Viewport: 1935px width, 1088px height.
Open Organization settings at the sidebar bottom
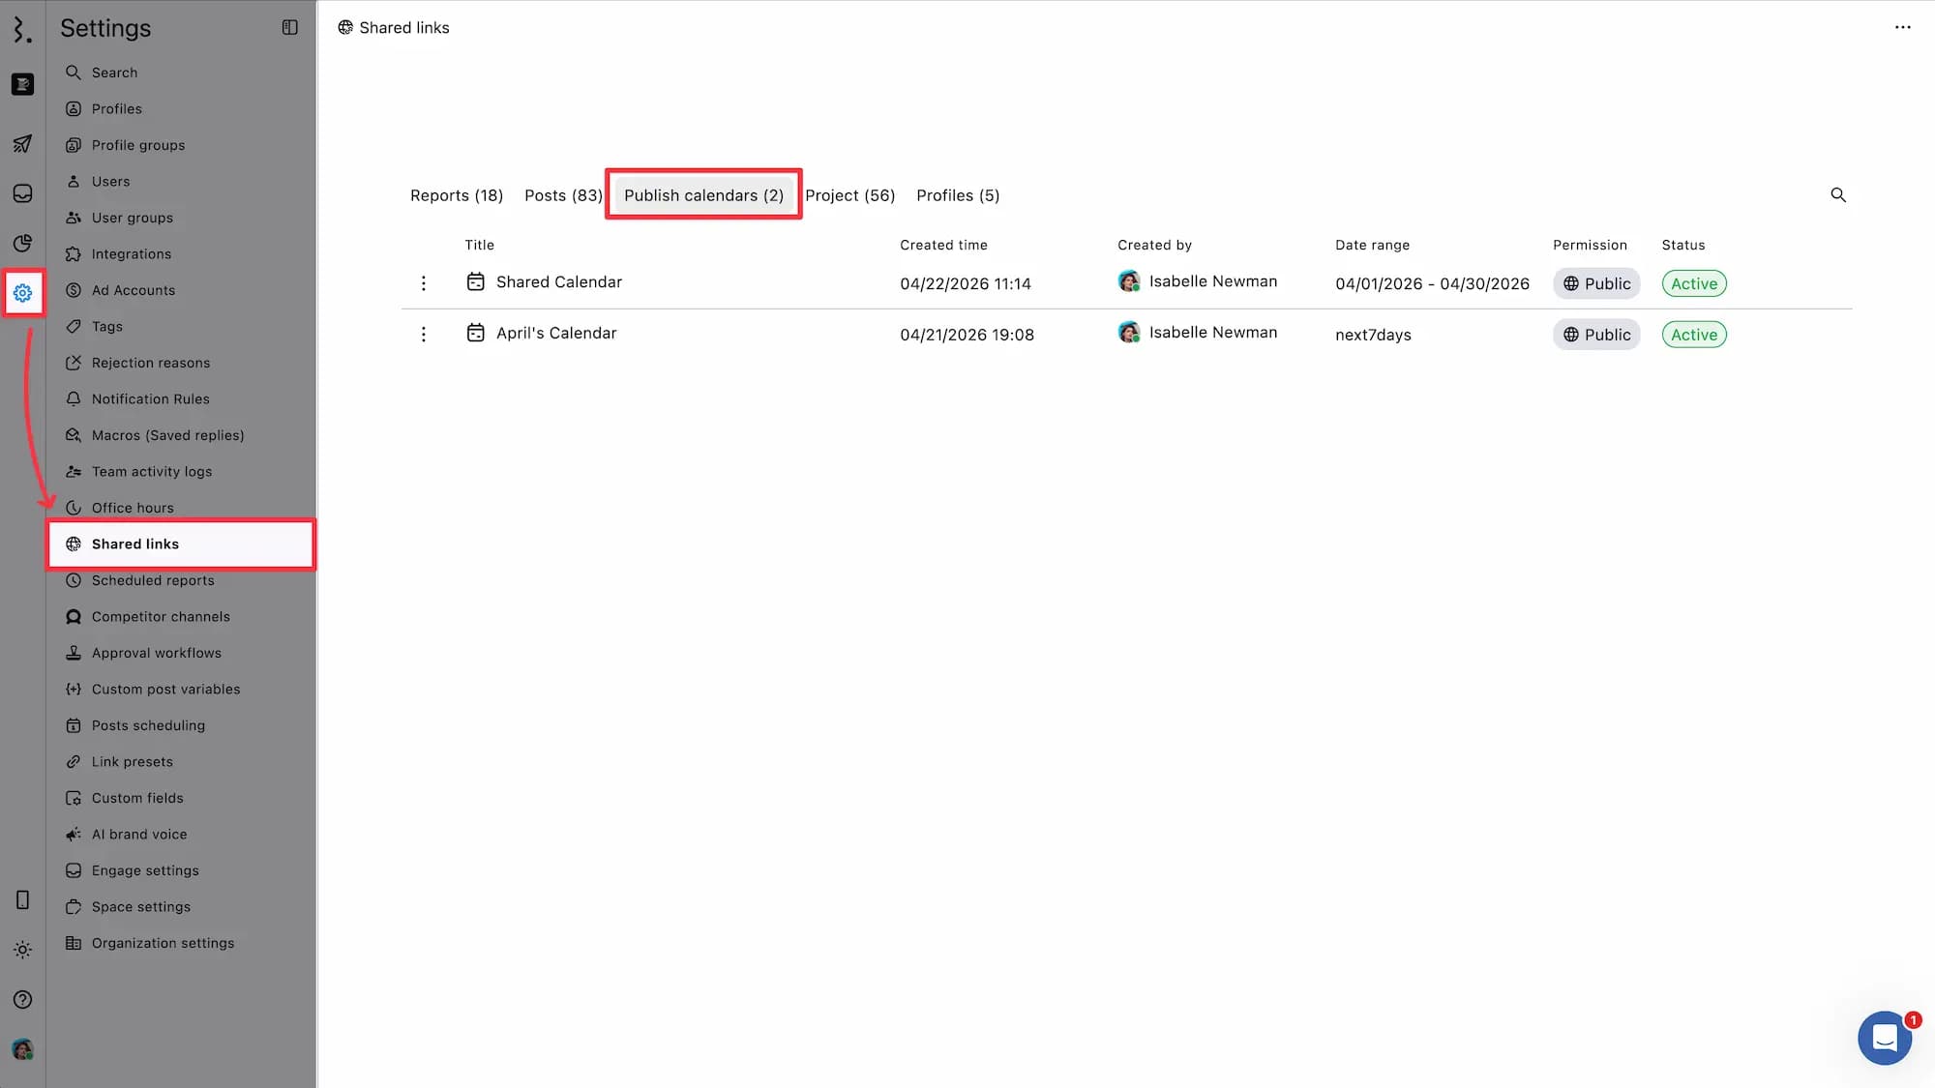(x=163, y=942)
